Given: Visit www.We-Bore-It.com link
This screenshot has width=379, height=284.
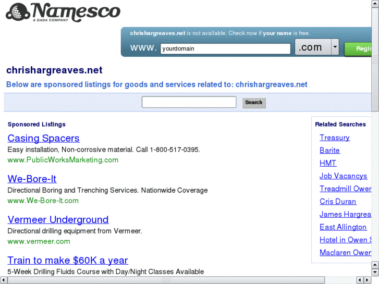Looking at the screenshot, I should tap(43, 201).
